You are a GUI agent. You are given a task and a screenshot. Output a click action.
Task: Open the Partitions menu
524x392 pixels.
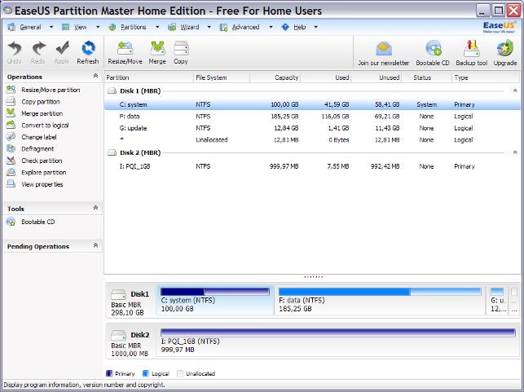click(134, 27)
